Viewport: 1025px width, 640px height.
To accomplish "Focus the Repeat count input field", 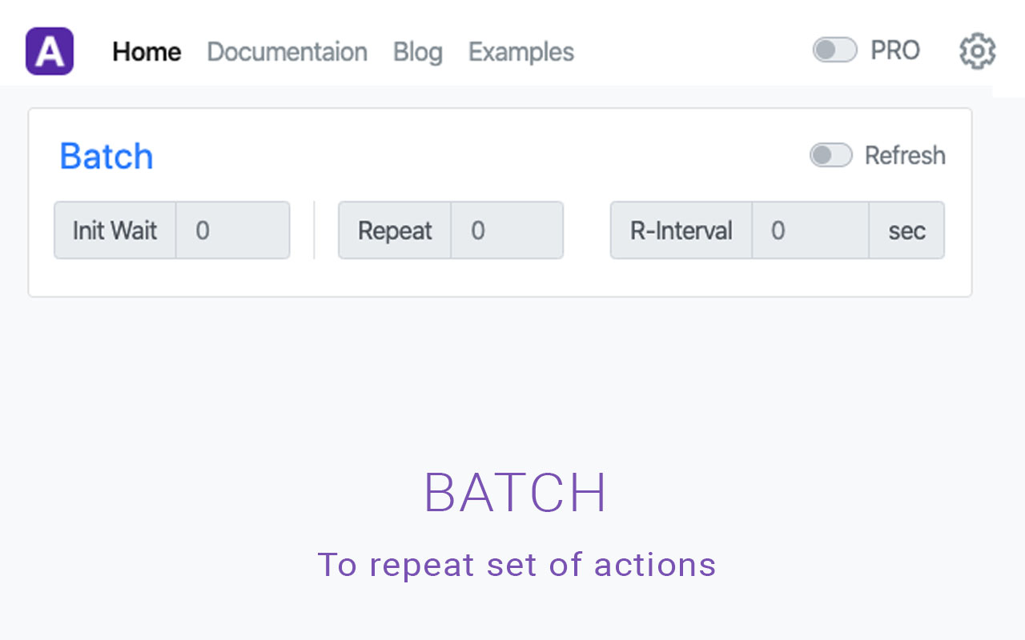I will (506, 230).
